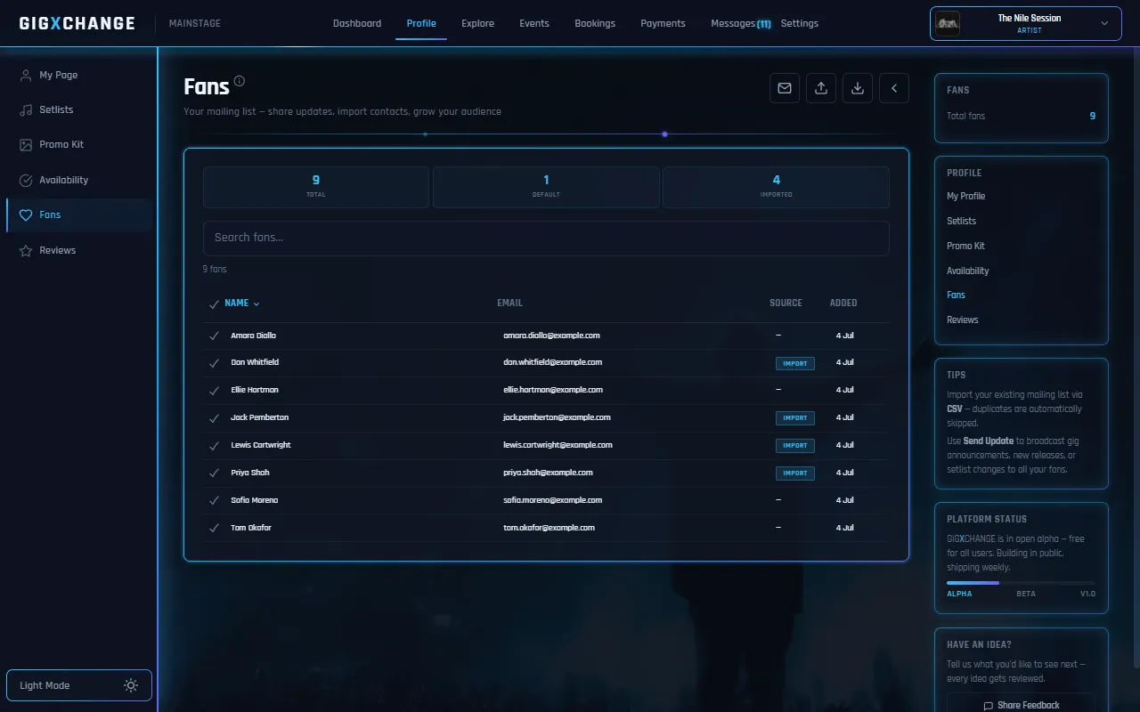This screenshot has width=1140, height=712.
Task: Click Reviews link in Profile panel
Action: [962, 320]
